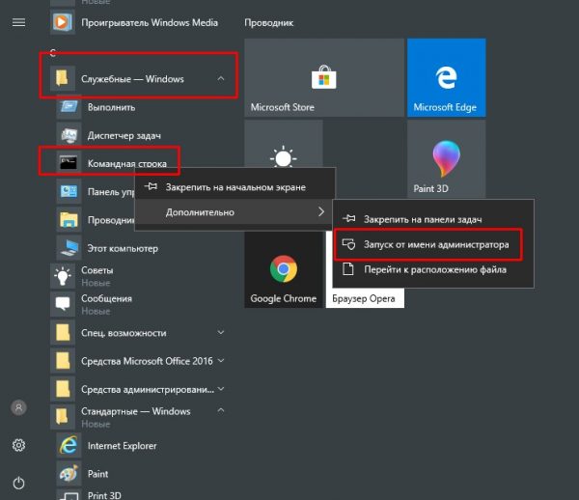
Task: Click the Выполнить (Run) icon
Action: (69, 107)
